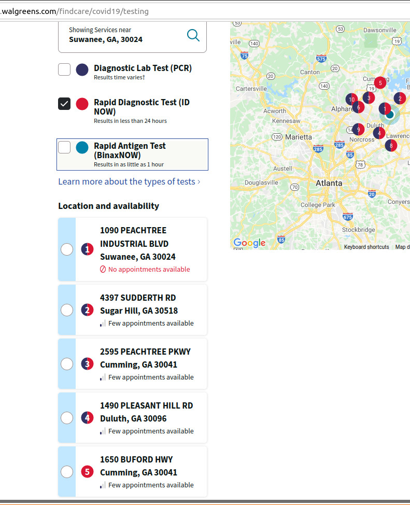Enable Diagnostic Lab Test (PCR) checkbox
Image resolution: width=410 pixels, height=505 pixels.
click(64, 69)
